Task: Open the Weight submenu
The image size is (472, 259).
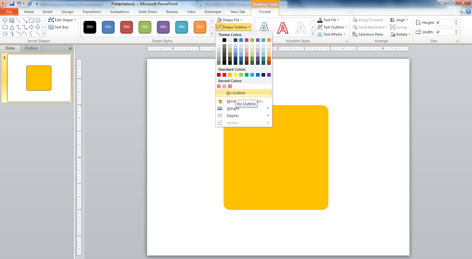Action: (244, 108)
